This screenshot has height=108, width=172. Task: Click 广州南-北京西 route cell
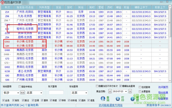pos(25,80)
